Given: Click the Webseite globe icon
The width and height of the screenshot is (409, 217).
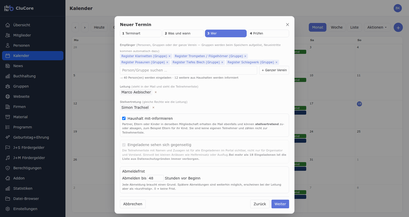Looking at the screenshot, I should 8,97.
